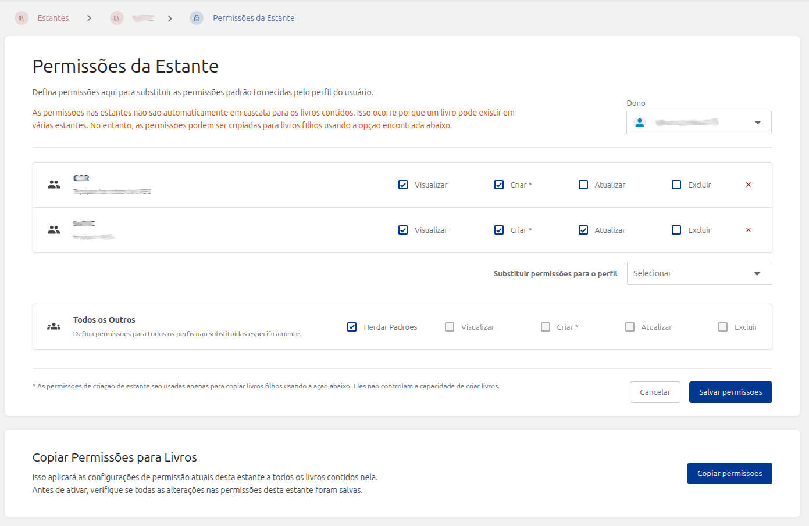Go to Estantes in the breadcrumb
Screen dimensions: 809x526
pyautogui.click(x=53, y=18)
